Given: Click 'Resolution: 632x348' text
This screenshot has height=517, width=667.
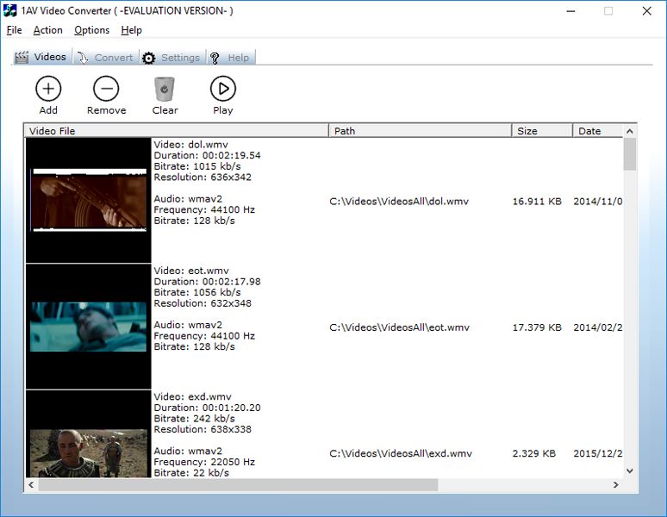Looking at the screenshot, I should [203, 303].
